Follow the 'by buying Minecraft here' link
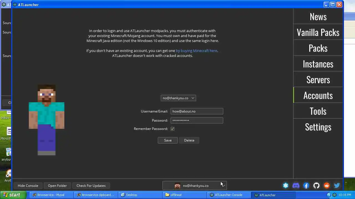The width and height of the screenshot is (355, 199). [196, 51]
